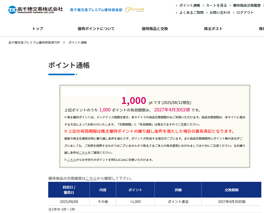Open 優待商品交換履歴 header link

tap(246, 5)
